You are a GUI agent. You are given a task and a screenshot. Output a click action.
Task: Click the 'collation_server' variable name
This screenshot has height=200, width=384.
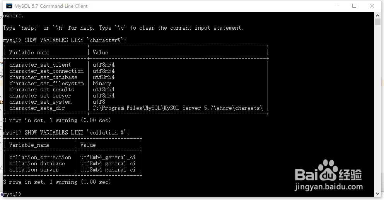[34, 170]
